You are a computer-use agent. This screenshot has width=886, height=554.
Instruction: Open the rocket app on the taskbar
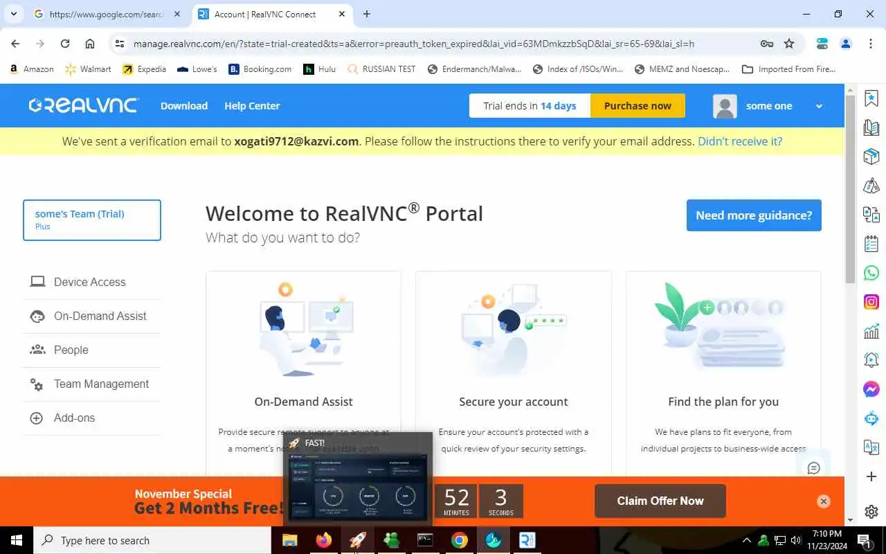358,540
